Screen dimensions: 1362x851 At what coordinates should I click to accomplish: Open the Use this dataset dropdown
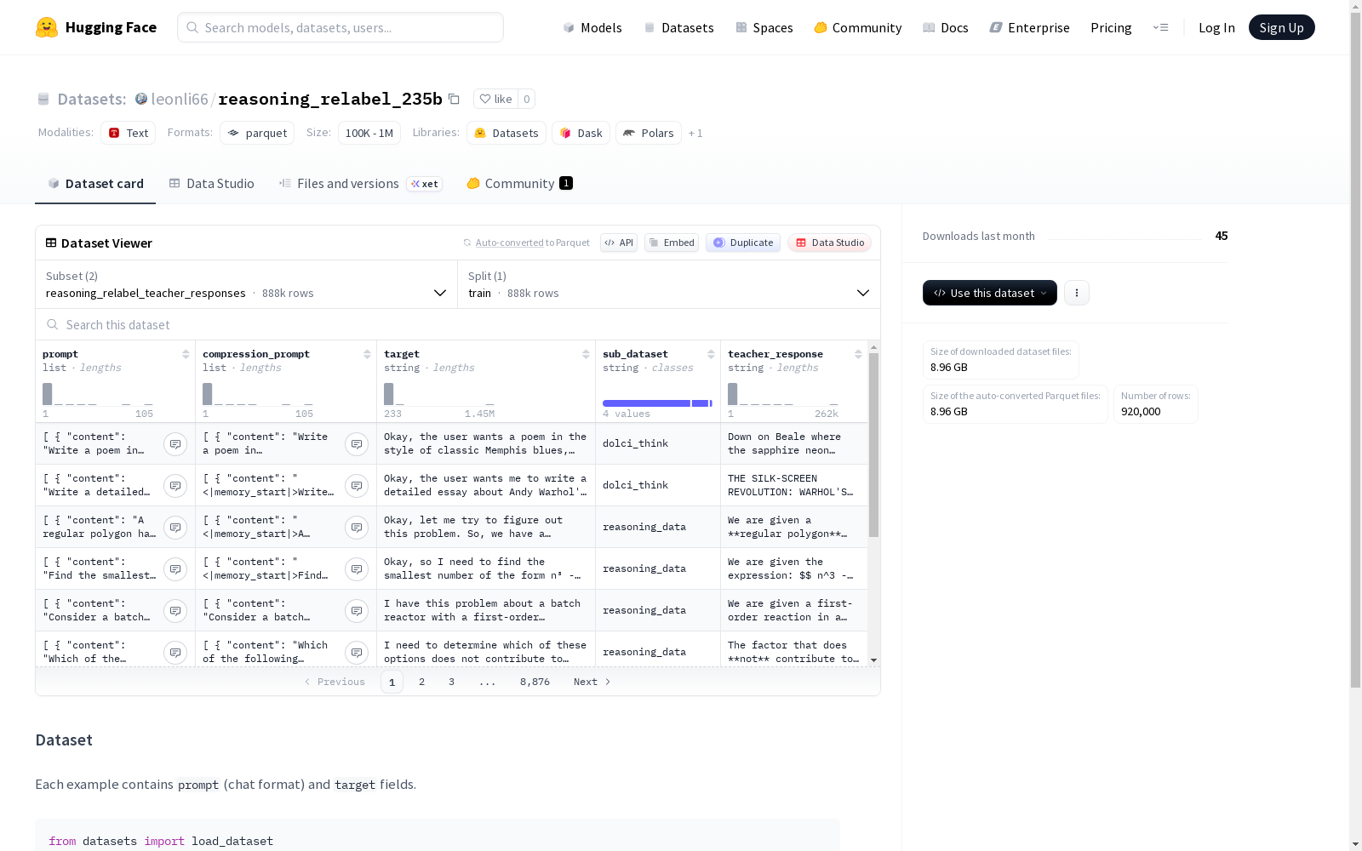point(990,293)
